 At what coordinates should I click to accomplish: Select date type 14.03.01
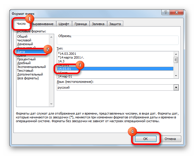[115, 69]
